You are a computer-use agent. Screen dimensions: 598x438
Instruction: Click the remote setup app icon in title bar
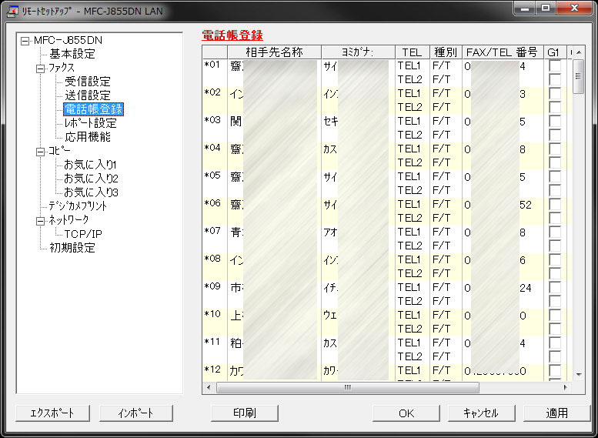point(13,11)
